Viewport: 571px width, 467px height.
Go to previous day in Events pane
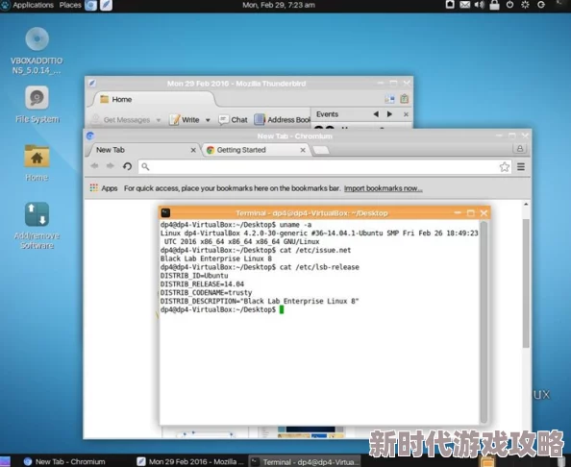tap(376, 114)
